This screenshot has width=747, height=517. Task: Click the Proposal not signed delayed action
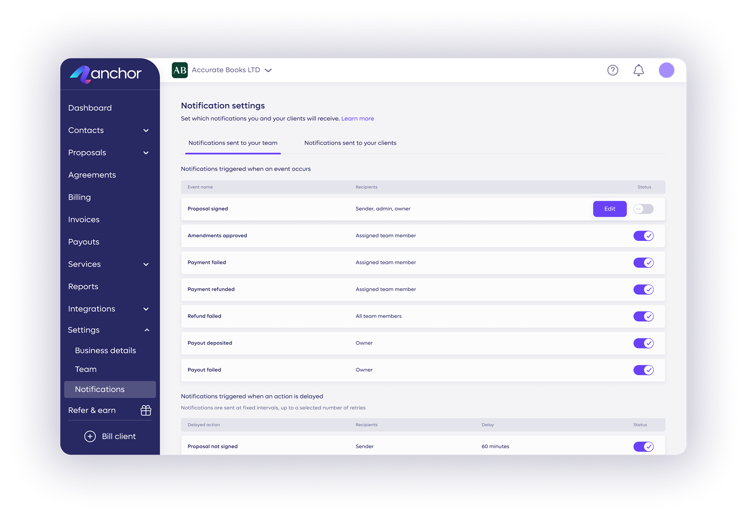(213, 446)
